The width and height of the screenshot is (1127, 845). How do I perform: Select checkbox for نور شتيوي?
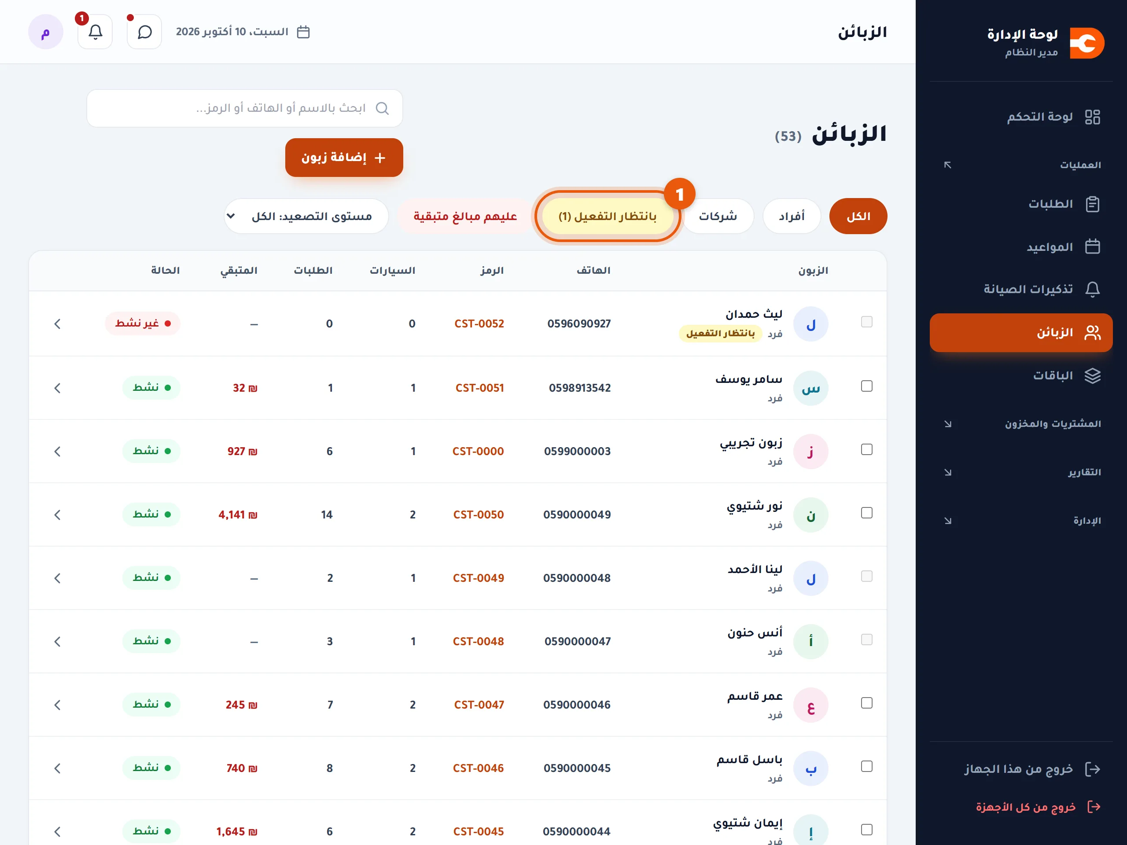tap(867, 513)
